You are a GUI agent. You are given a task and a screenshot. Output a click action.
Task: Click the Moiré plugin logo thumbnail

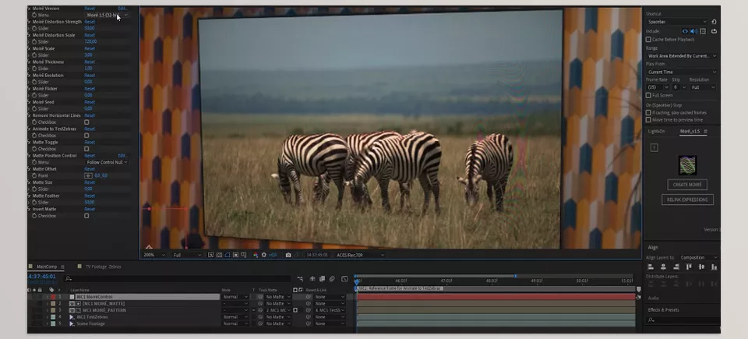click(687, 165)
